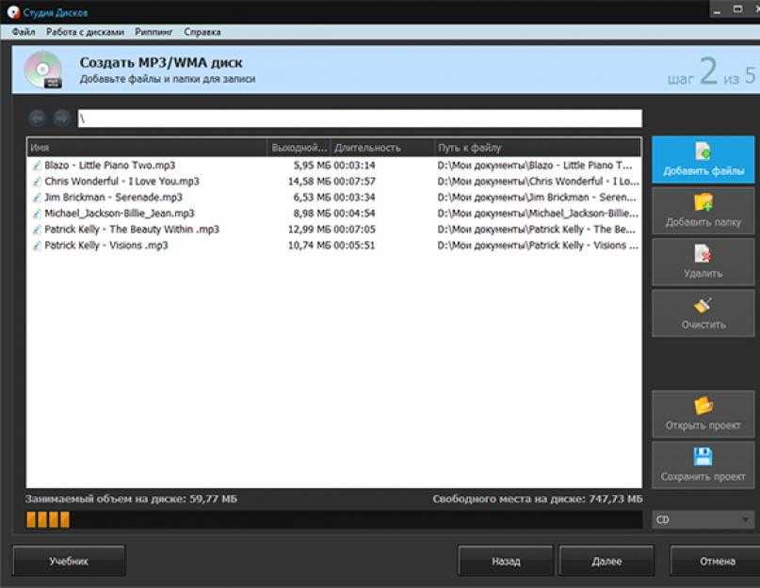Click the MP3 disc icon in header
The image size is (760, 588).
coord(43,70)
